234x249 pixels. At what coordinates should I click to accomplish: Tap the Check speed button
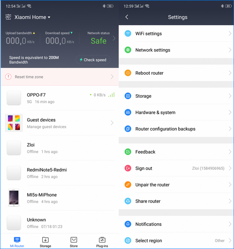93,60
